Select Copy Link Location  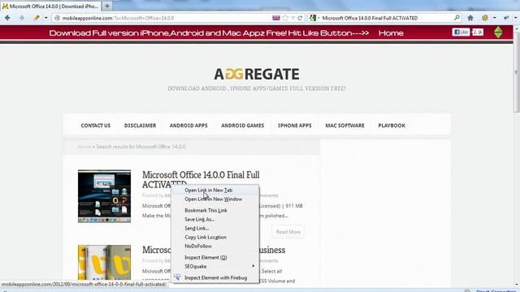point(214,237)
